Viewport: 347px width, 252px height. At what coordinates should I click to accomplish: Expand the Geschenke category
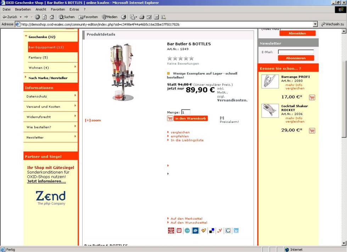tap(41, 37)
